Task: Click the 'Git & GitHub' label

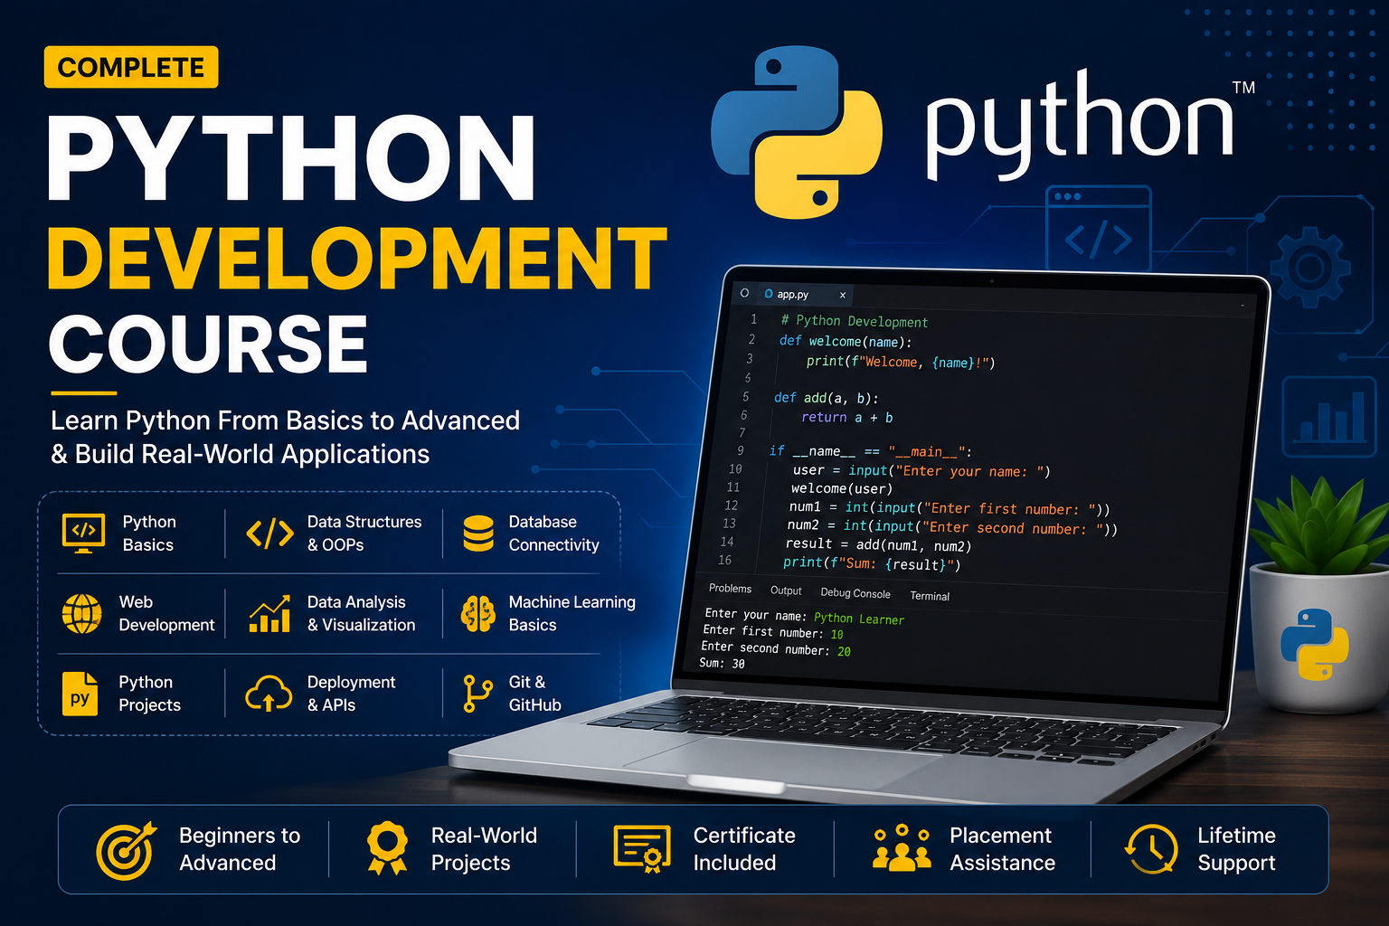Action: pos(534,694)
